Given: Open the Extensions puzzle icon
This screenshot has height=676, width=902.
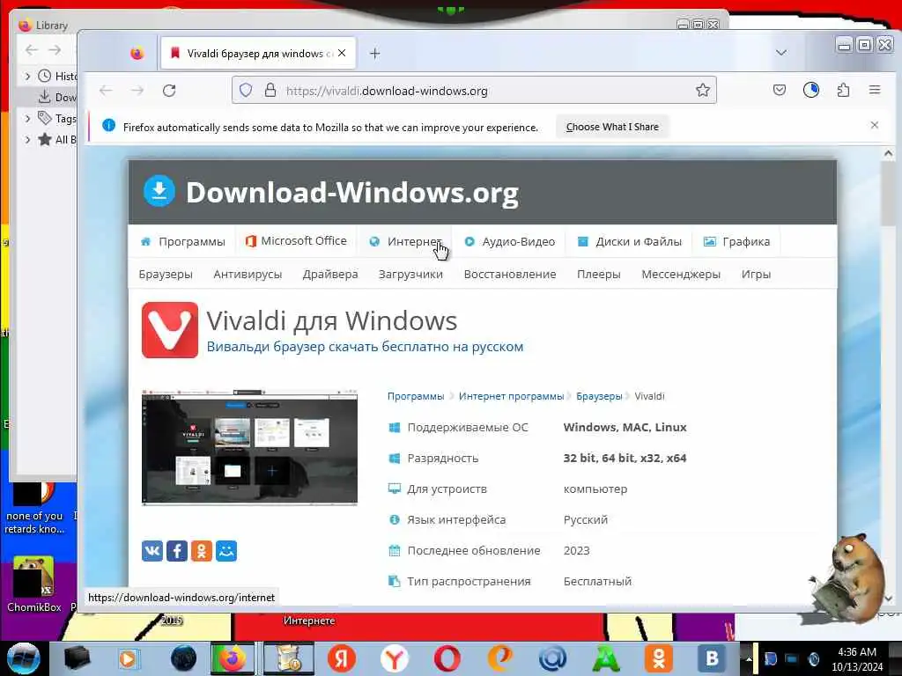Looking at the screenshot, I should point(843,91).
